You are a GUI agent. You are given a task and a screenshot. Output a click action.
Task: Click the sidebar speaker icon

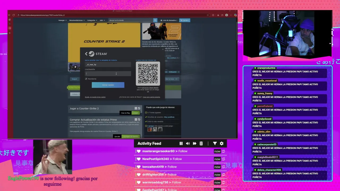coord(10,28)
